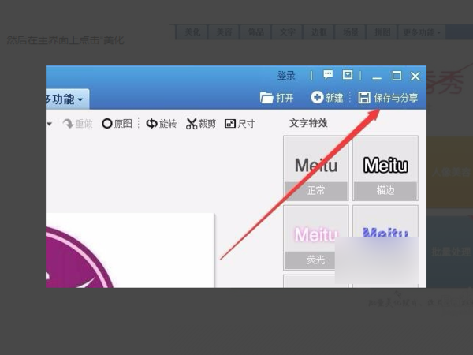Open the 尺寸 resize tool
473x355 pixels.
pos(240,124)
